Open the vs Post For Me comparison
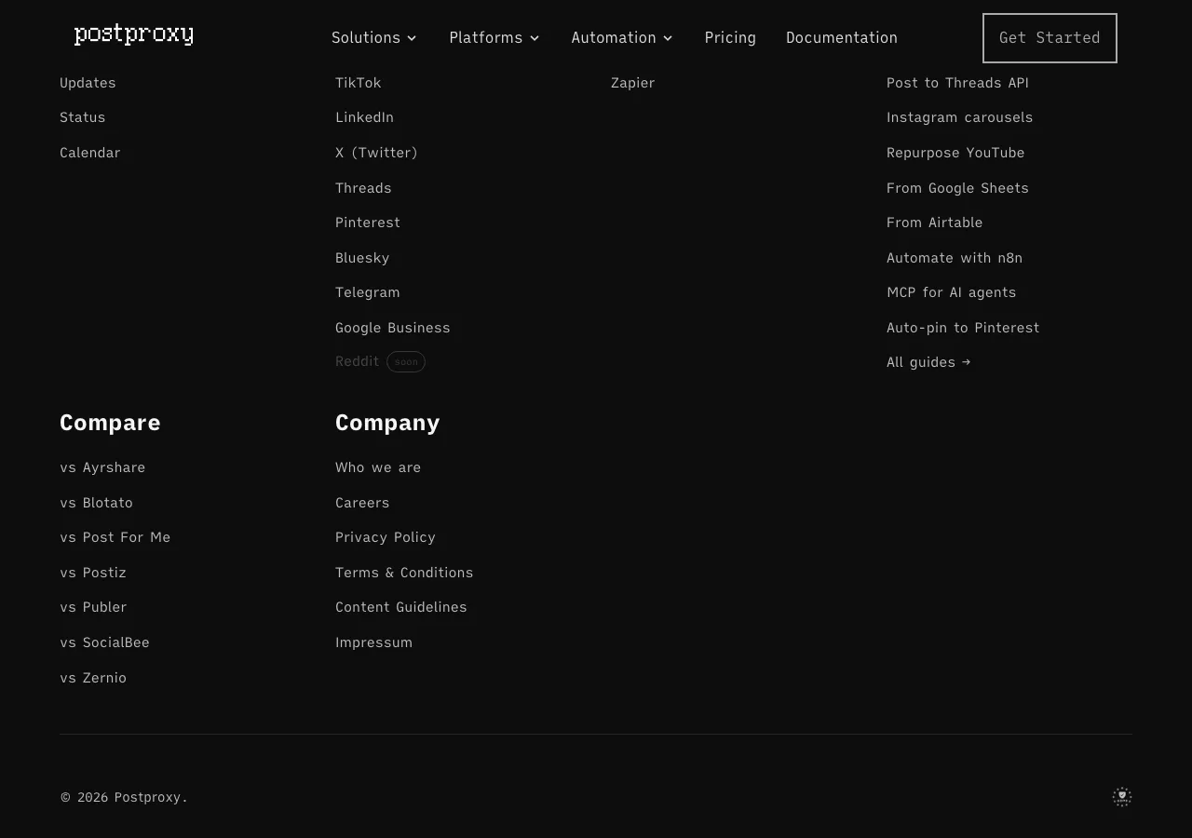The image size is (1192, 838). pyautogui.click(x=115, y=537)
